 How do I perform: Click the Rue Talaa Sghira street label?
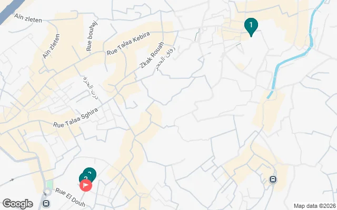click(76, 118)
